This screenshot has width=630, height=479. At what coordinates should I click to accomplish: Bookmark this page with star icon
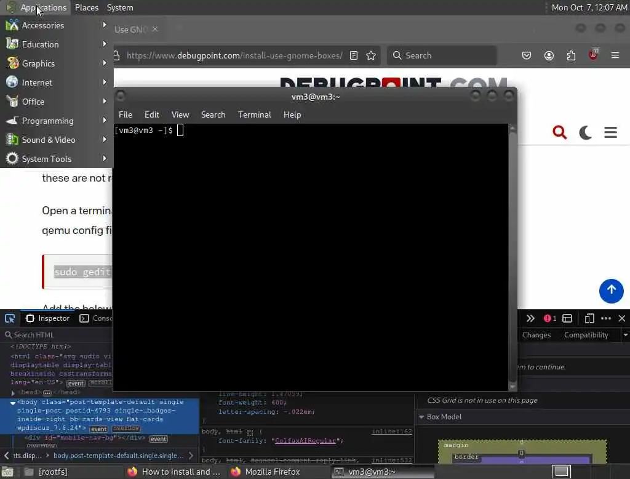pyautogui.click(x=371, y=55)
